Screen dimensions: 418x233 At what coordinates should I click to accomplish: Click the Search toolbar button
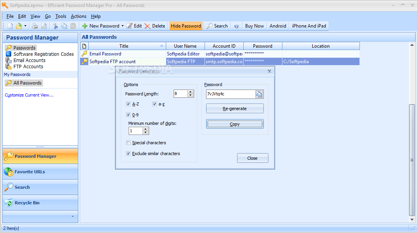click(x=217, y=26)
